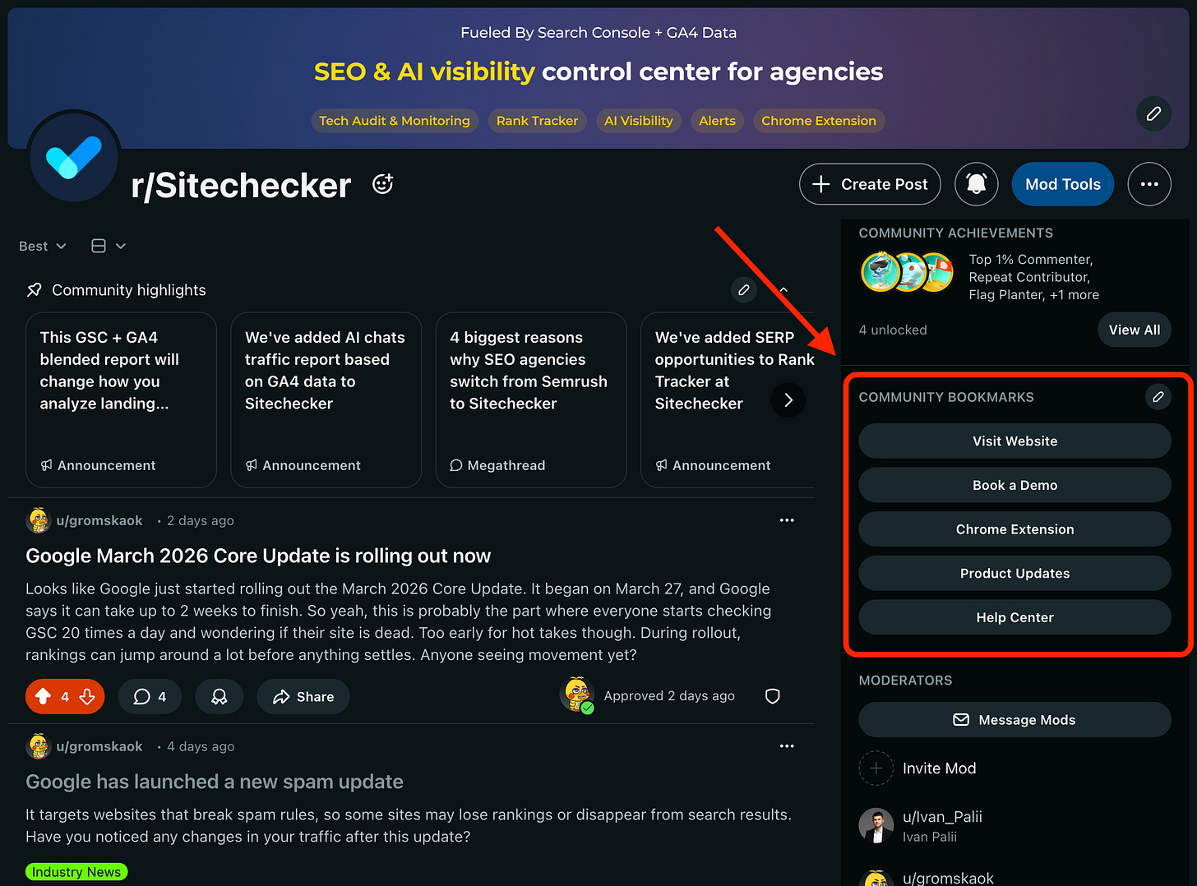The image size is (1197, 886).
Task: Open the notification bell for r/Sitechecker
Action: tap(976, 184)
